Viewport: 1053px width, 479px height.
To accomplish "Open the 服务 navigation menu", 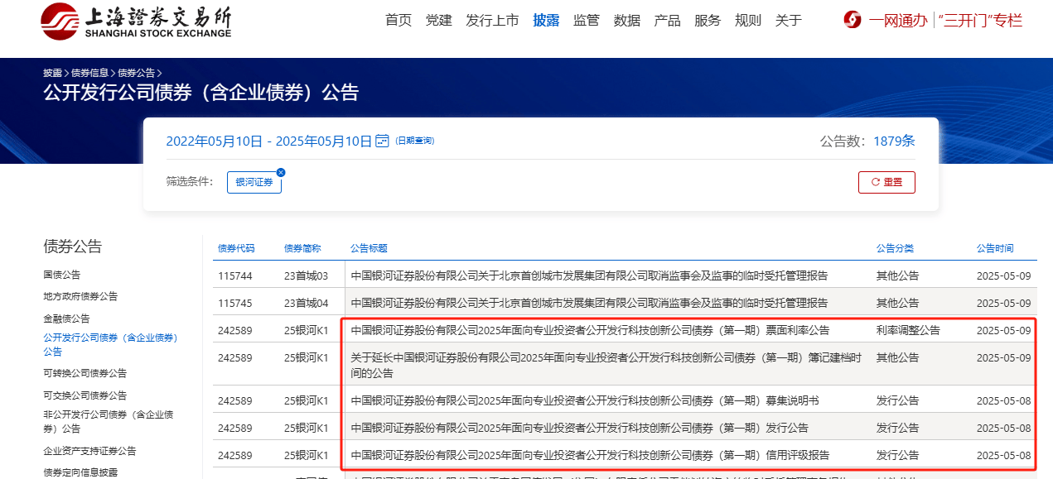I will [x=708, y=20].
